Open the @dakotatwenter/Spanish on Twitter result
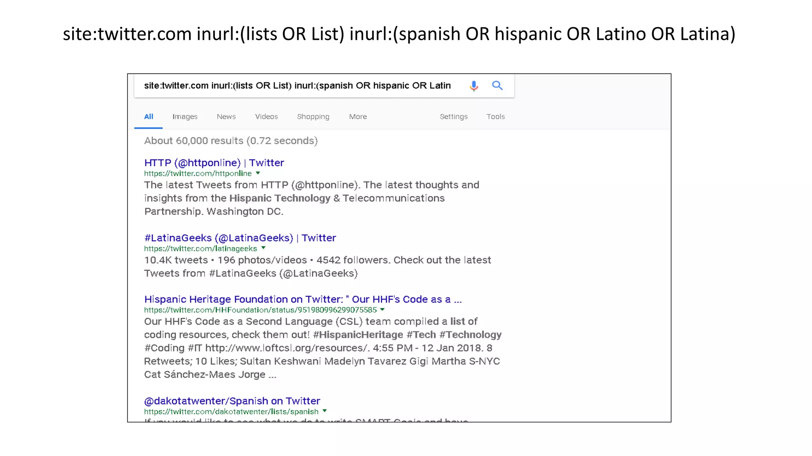 [x=232, y=401]
